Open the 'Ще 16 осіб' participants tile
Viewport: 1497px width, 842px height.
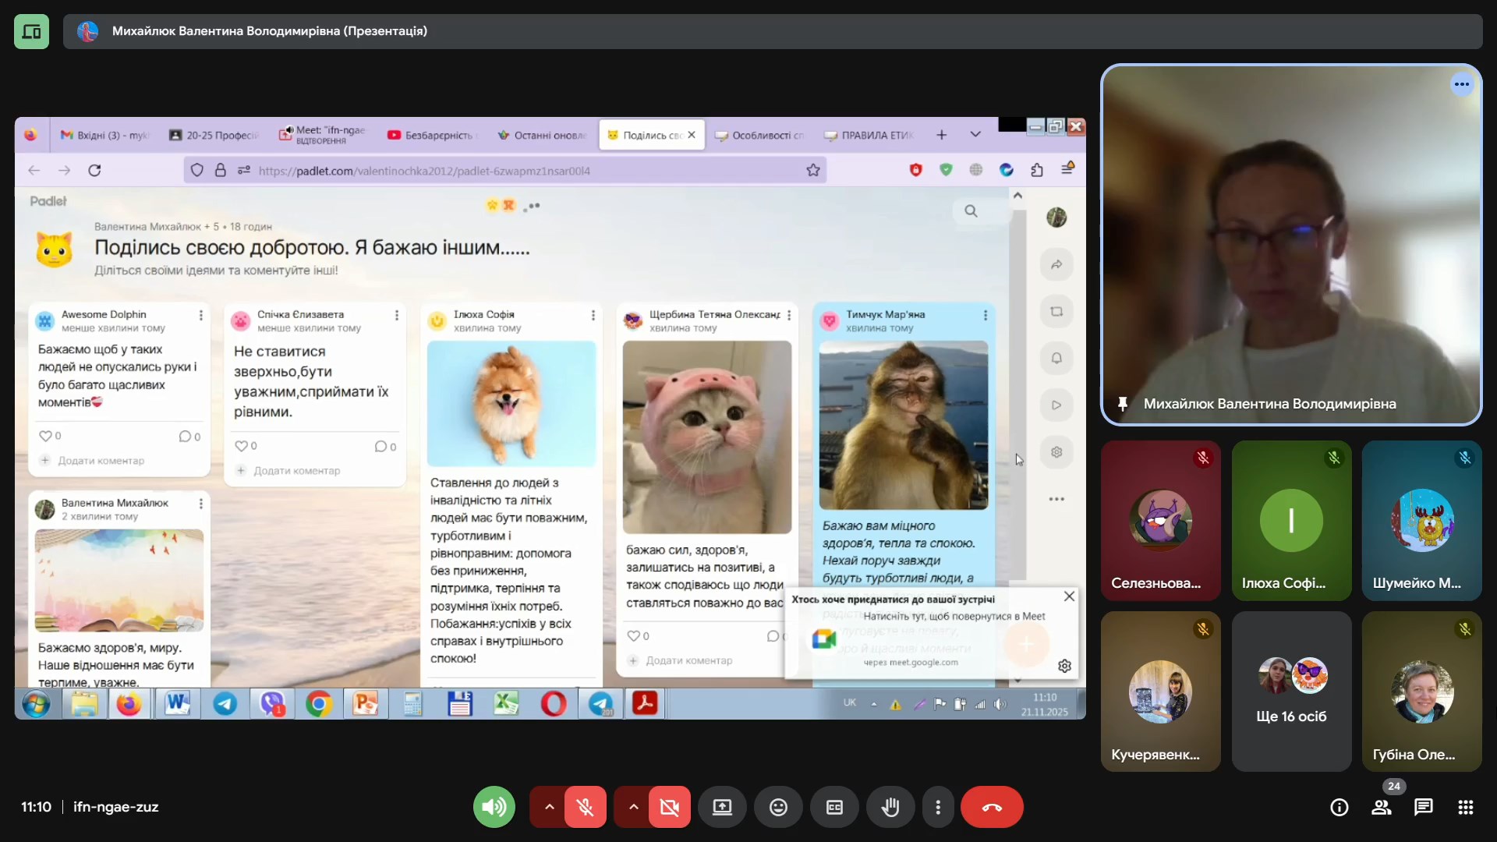tap(1291, 692)
